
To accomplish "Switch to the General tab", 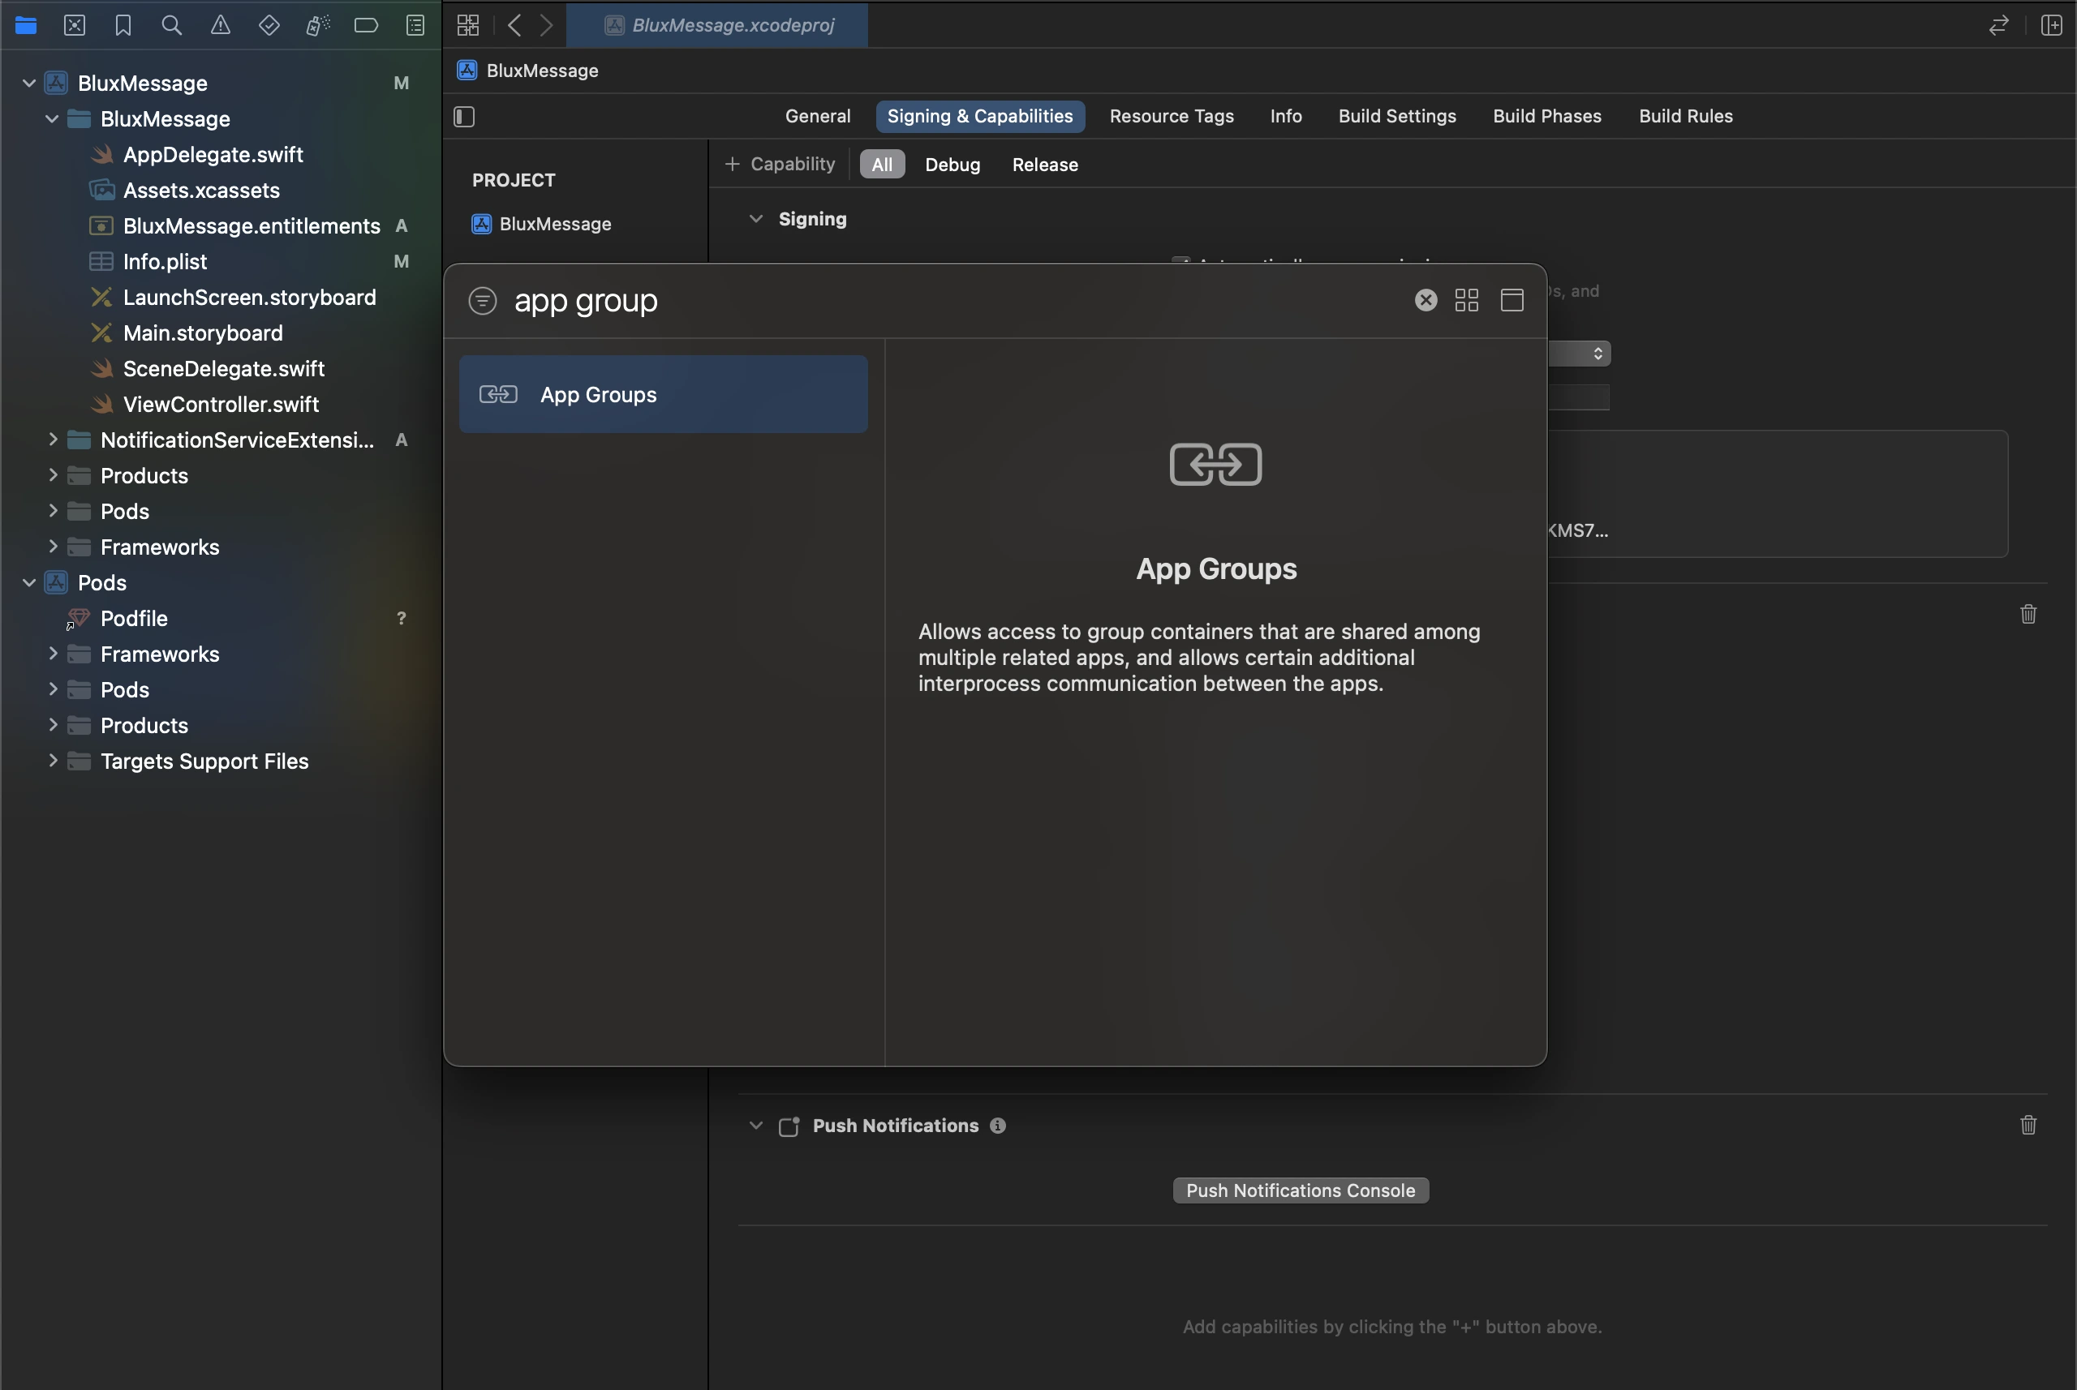I will [x=818, y=116].
